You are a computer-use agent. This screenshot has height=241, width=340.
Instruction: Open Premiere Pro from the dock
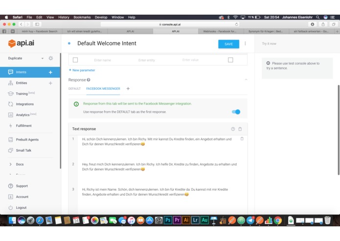177,220
